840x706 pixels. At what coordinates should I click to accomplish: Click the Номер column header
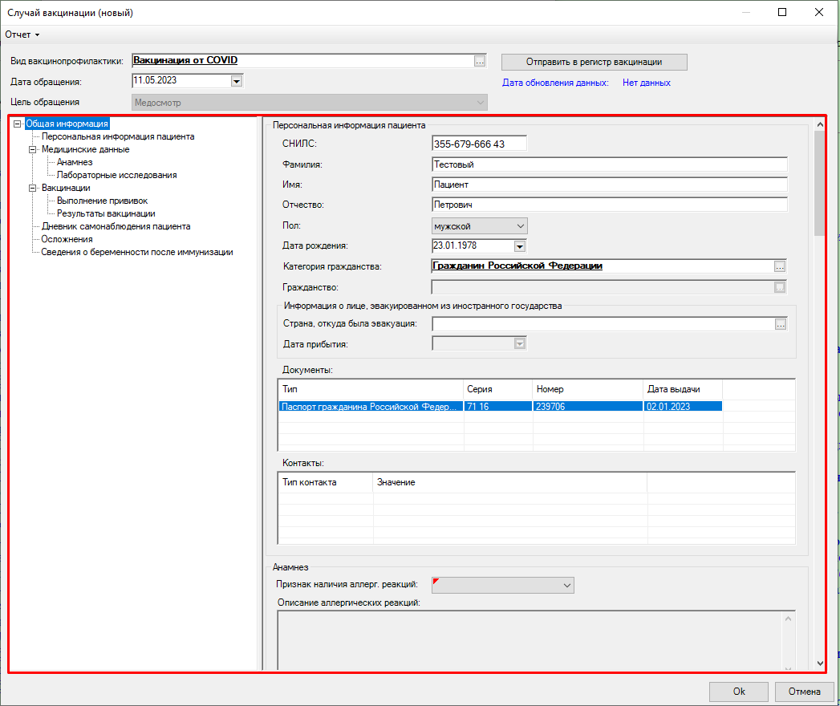click(x=588, y=389)
